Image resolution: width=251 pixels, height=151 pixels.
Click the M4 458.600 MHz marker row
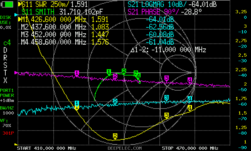[x=97, y=42]
